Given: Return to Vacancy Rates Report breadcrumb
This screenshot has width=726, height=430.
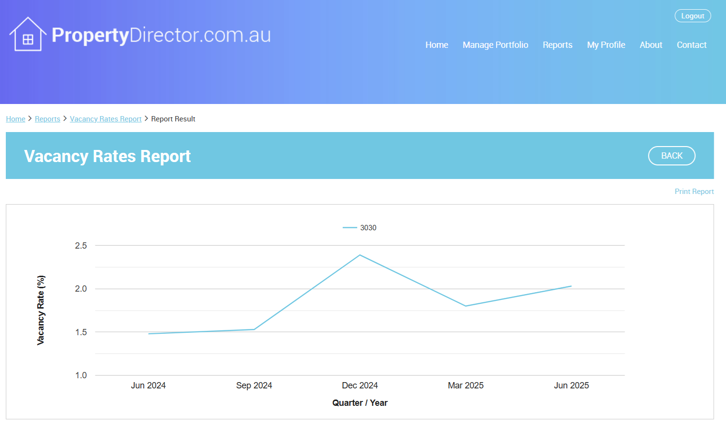Looking at the screenshot, I should [106, 119].
